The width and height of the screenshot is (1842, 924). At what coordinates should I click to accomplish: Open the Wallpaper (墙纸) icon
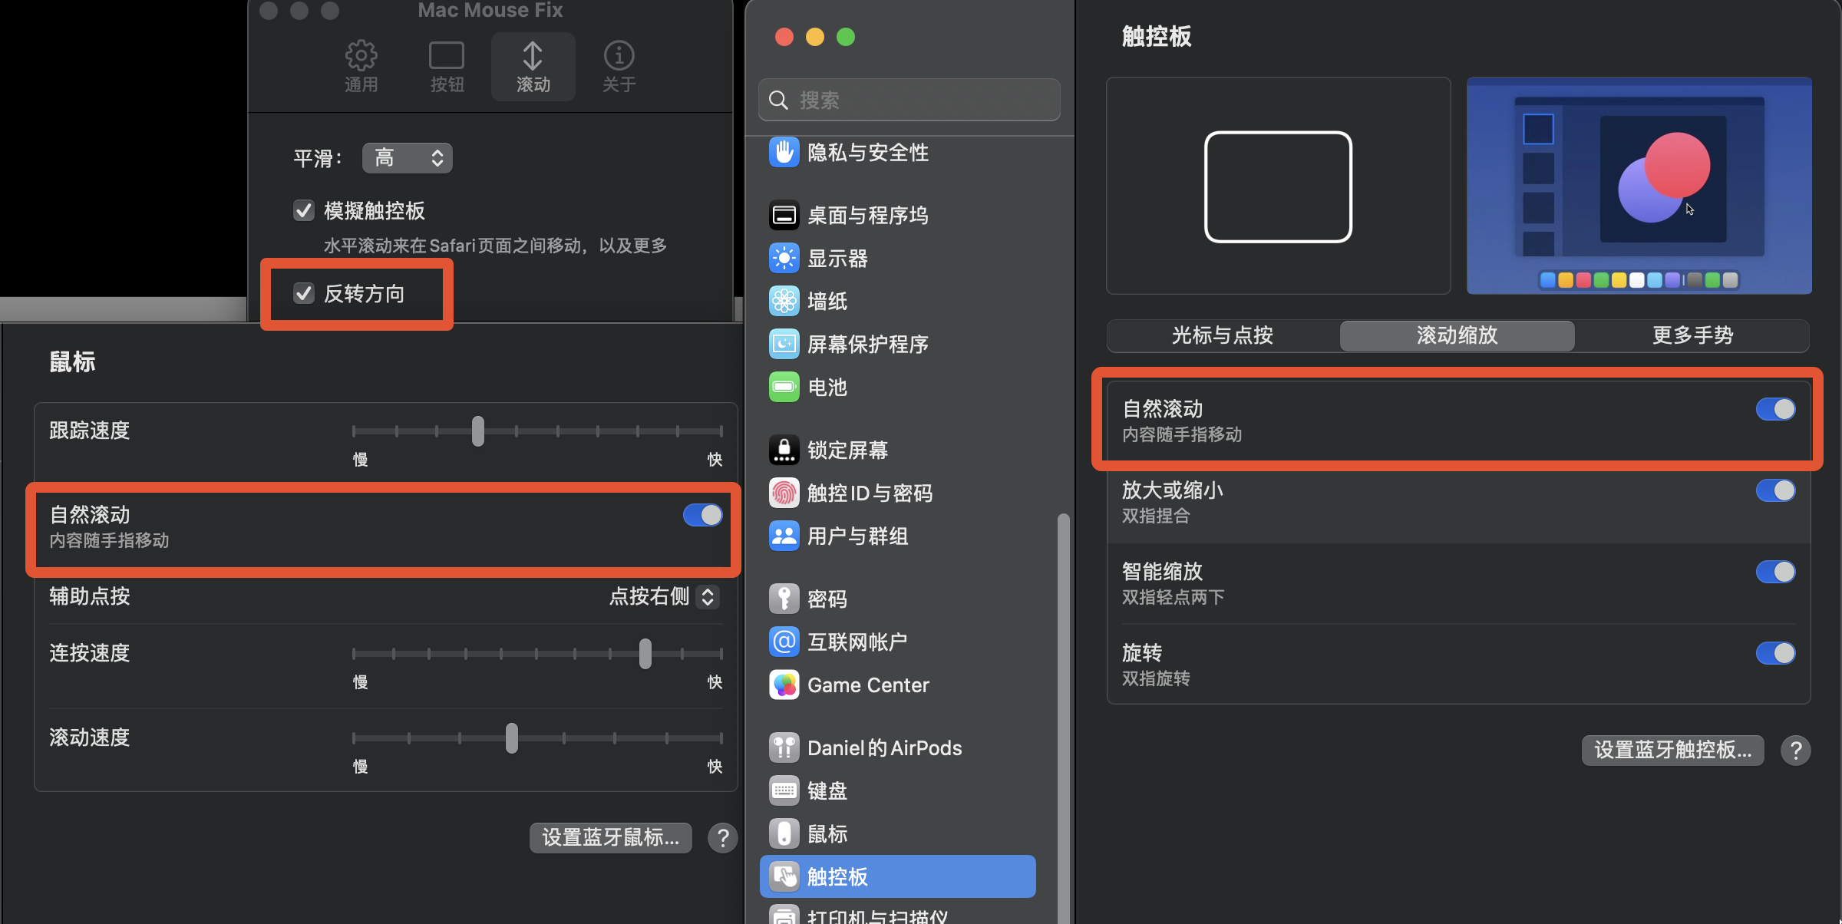(x=784, y=302)
